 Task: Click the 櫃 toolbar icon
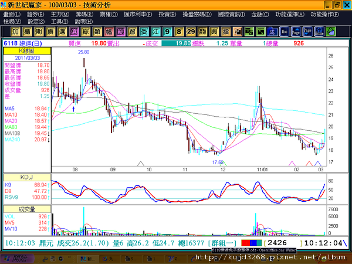click(x=27, y=32)
